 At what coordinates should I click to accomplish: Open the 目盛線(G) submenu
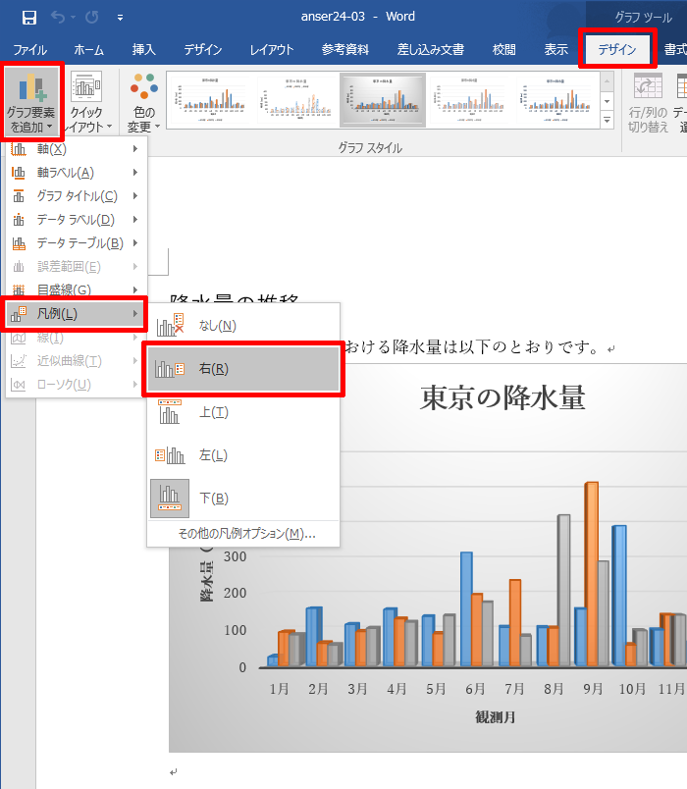coord(76,289)
